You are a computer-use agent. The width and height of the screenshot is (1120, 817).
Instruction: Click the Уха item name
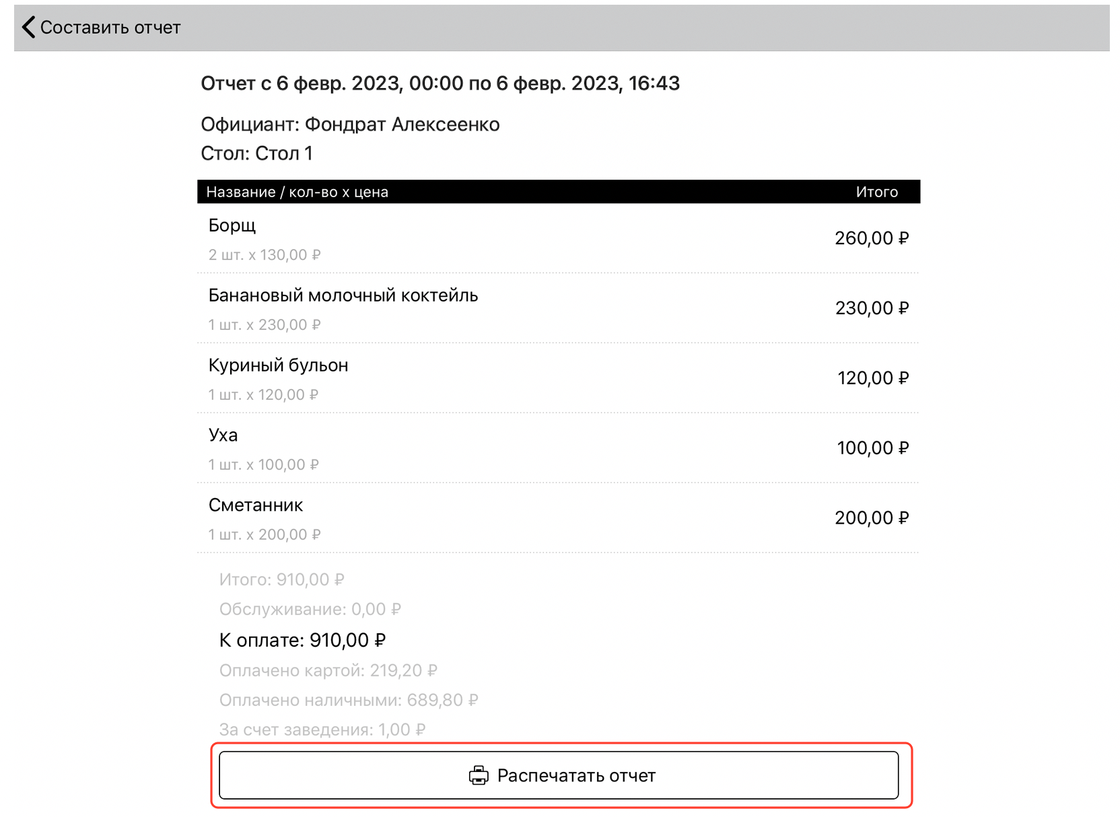coord(223,435)
